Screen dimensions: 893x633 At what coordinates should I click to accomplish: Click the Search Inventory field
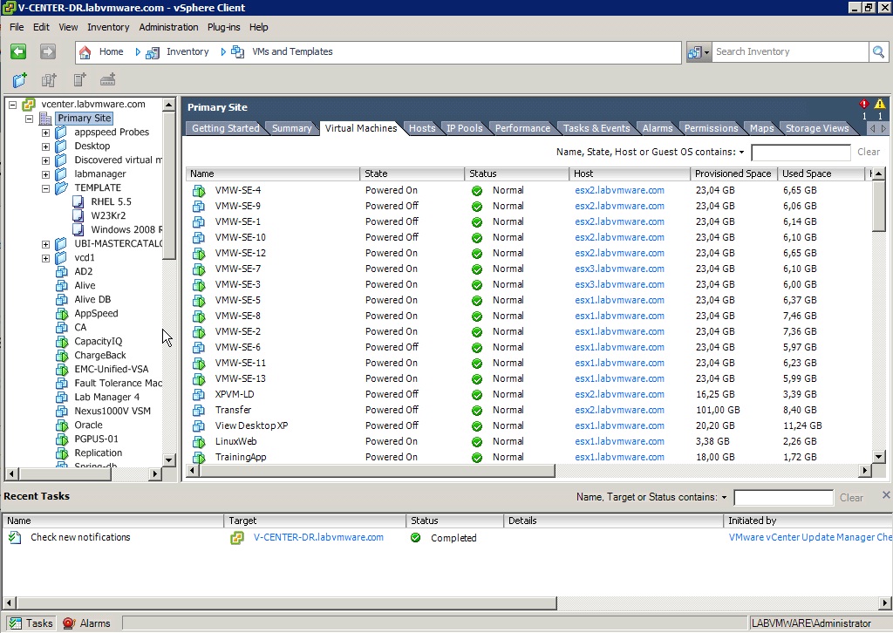coord(790,51)
